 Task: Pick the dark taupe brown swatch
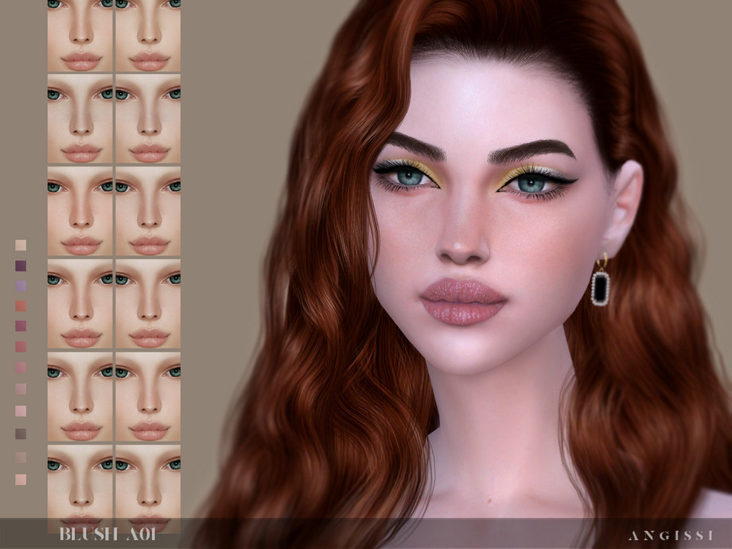(21, 434)
